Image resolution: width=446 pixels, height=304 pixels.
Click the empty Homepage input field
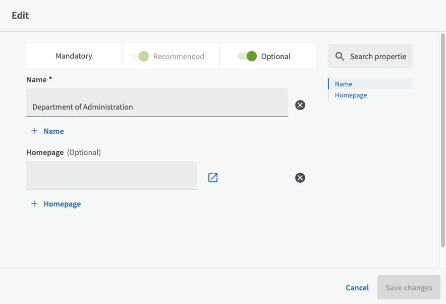tap(111, 175)
